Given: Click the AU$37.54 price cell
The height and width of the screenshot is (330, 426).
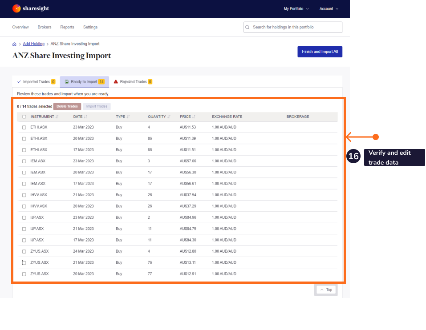Looking at the screenshot, I should (x=188, y=195).
